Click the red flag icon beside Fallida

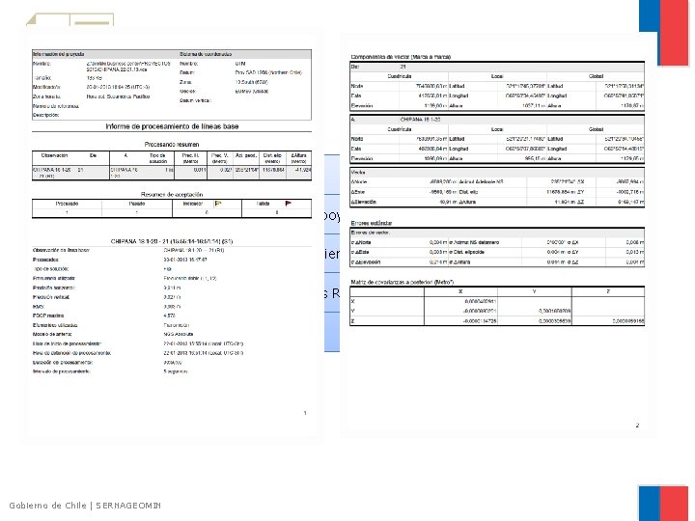pos(288,204)
